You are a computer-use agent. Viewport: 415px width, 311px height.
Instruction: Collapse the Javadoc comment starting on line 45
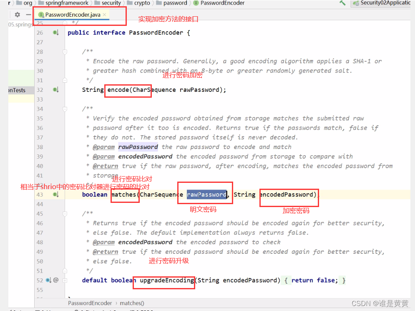click(x=65, y=214)
